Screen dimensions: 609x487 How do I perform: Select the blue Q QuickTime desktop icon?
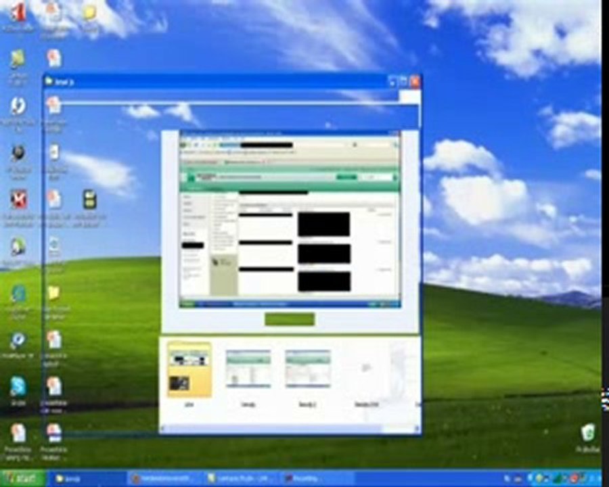tap(18, 341)
